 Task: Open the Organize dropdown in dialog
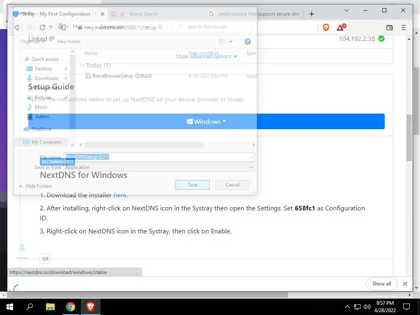pyautogui.click(x=32, y=41)
